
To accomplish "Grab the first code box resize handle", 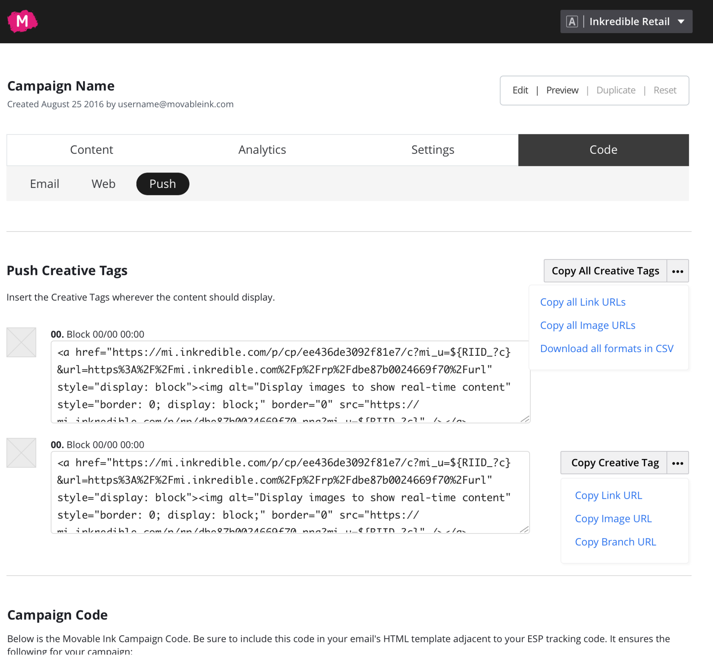I will pos(525,418).
